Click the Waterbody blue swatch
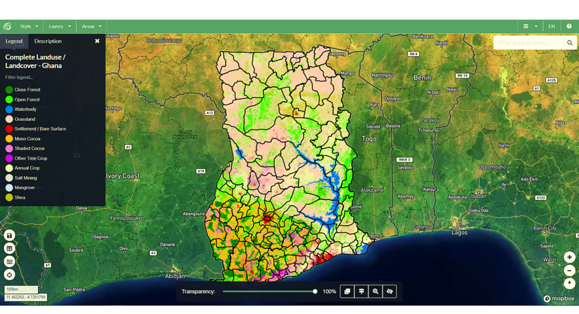The height and width of the screenshot is (314, 579). pos(9,109)
